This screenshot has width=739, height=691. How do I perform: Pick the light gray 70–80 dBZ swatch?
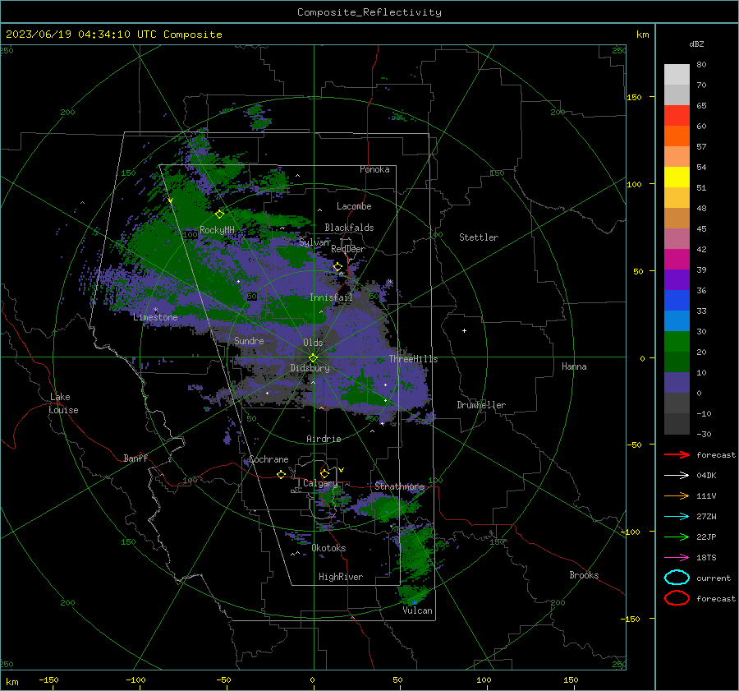point(677,75)
